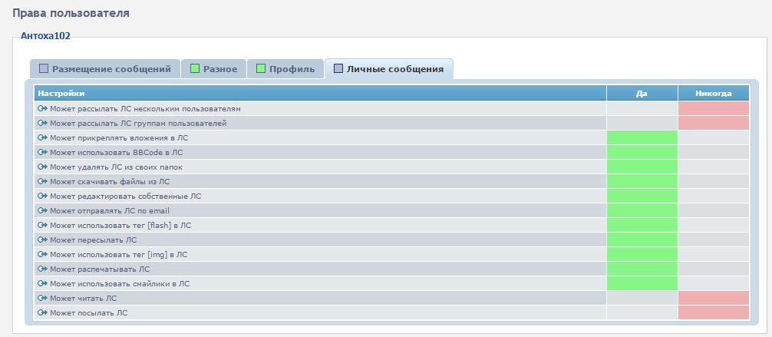The image size is (772, 337).
Task: Click the 'Никогда' column header
Action: pyautogui.click(x=713, y=93)
